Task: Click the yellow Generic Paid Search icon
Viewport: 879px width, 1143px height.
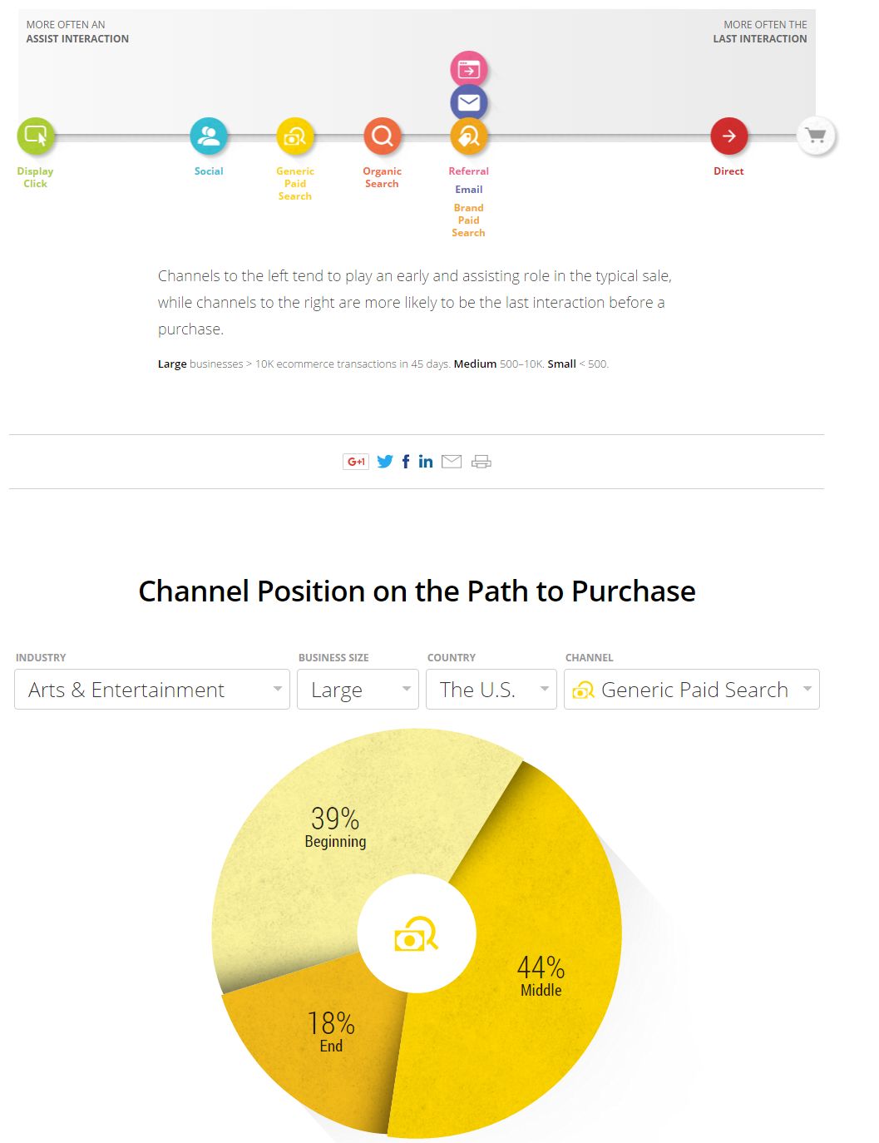Action: coord(295,136)
